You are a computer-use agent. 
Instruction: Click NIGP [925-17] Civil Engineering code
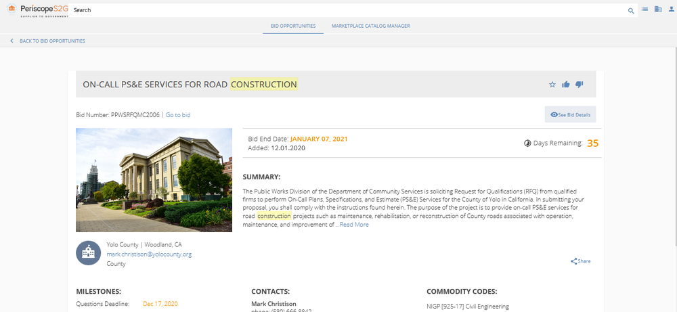pos(468,307)
